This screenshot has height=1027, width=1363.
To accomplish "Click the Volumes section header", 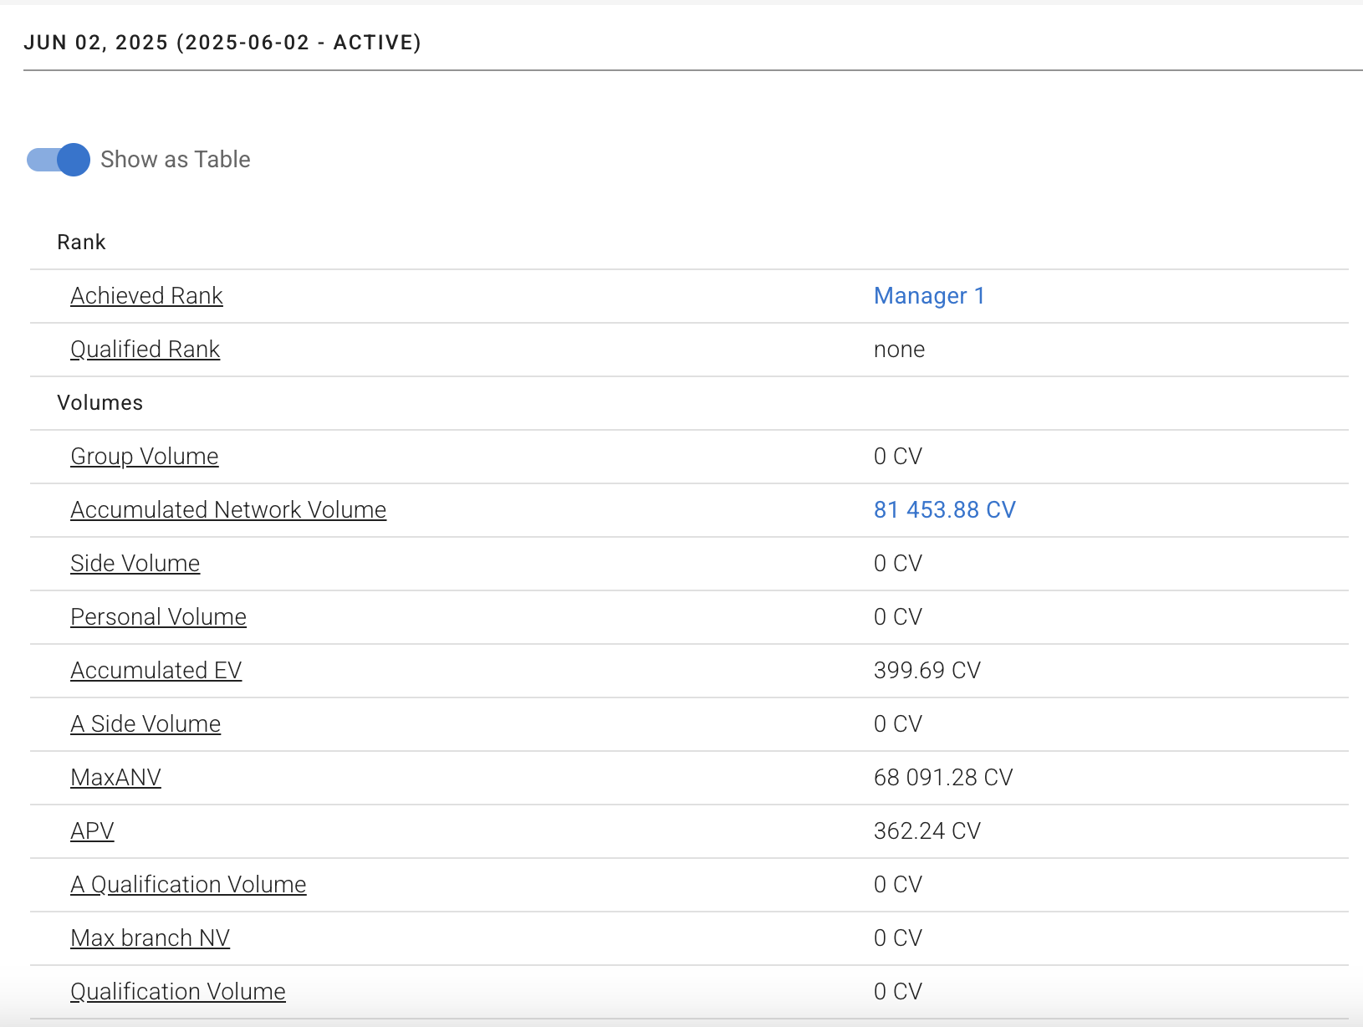I will click(100, 403).
